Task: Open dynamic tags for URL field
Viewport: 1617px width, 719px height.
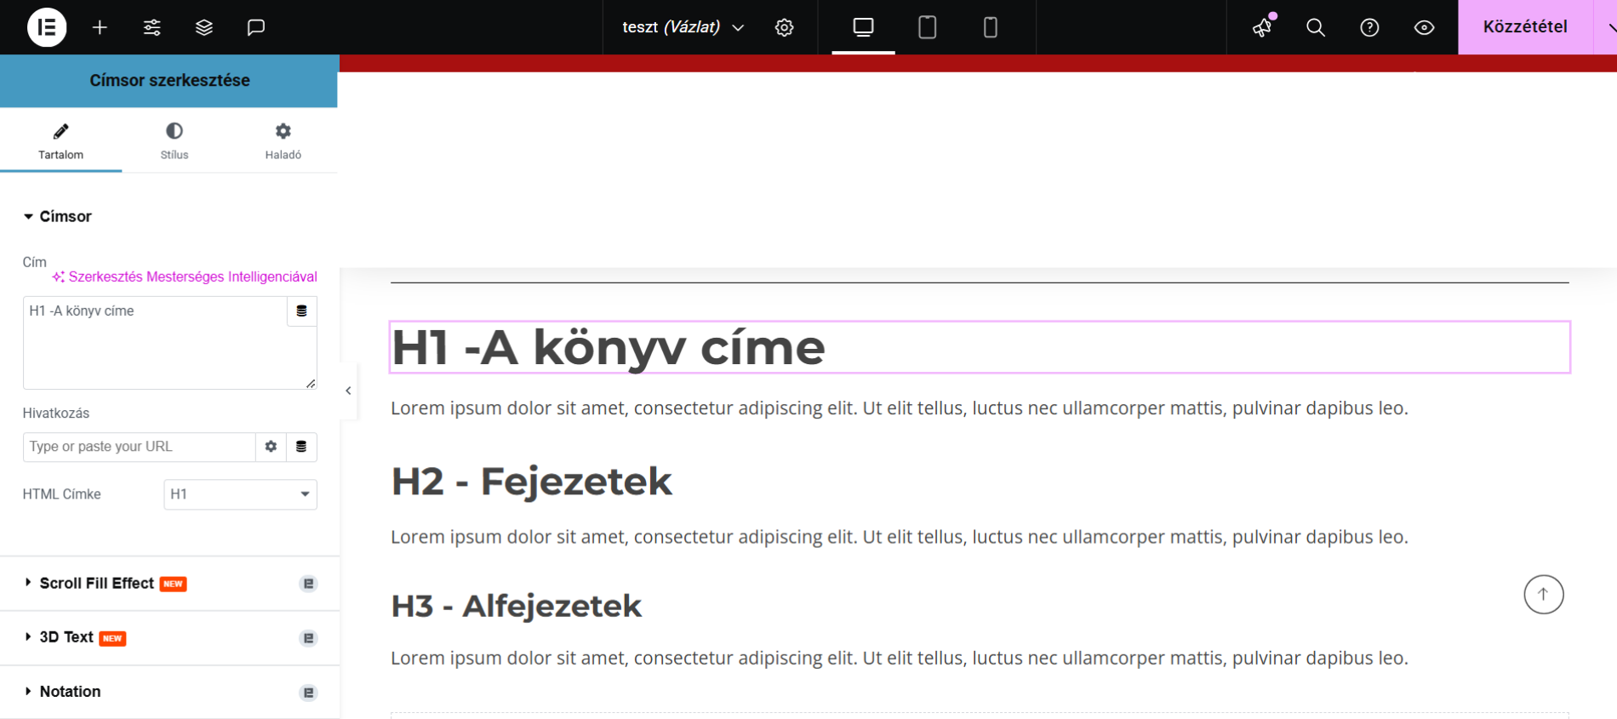Action: coord(301,447)
